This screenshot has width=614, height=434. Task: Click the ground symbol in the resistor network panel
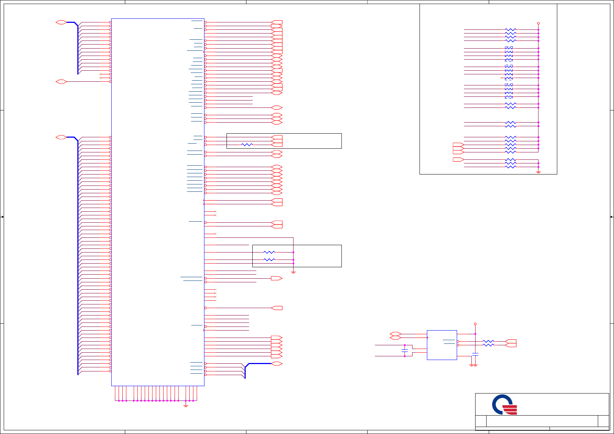click(538, 172)
